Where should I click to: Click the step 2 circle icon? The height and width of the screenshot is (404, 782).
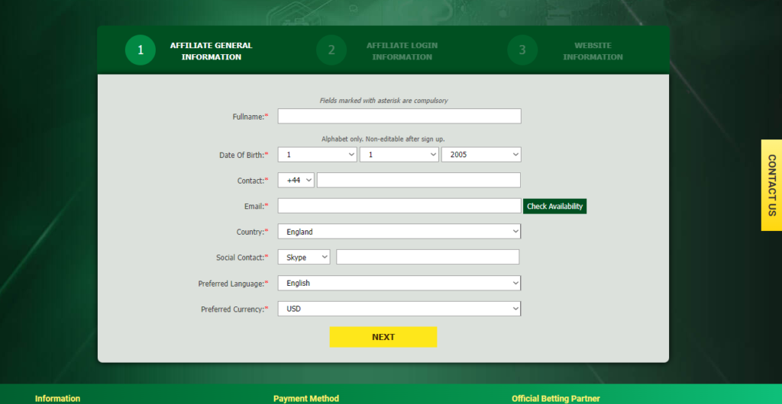[331, 50]
